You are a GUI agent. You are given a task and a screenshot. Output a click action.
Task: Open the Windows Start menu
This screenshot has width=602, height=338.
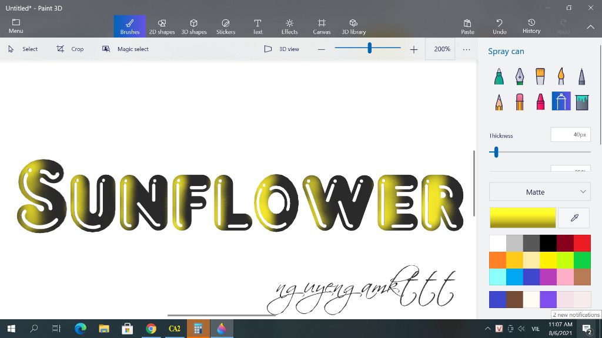click(x=12, y=329)
